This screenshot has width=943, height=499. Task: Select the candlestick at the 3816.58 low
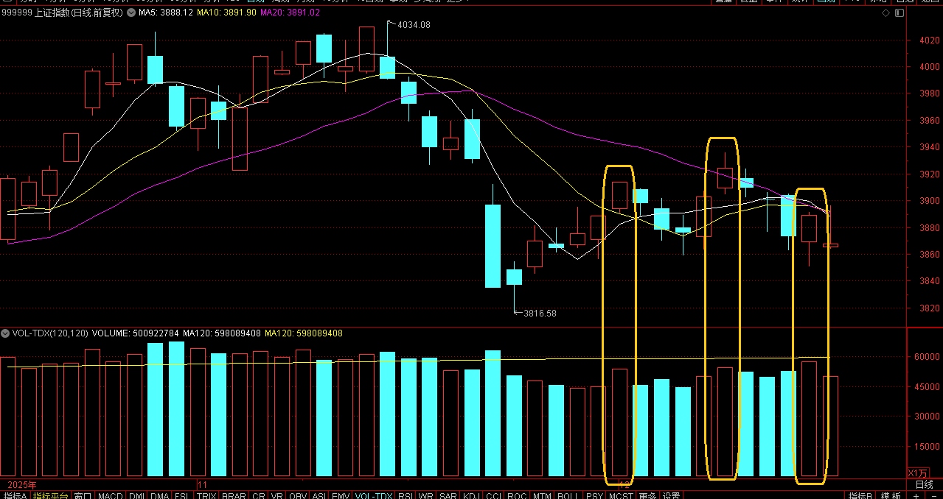514,277
